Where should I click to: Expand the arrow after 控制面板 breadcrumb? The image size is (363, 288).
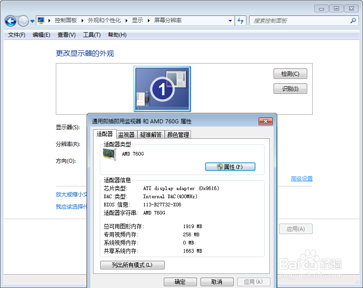pyautogui.click(x=83, y=20)
